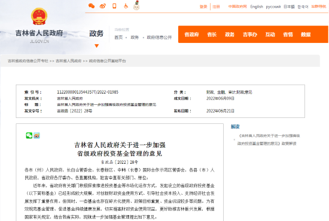Switch language to русский
The image size is (329, 221).
tap(273, 7)
